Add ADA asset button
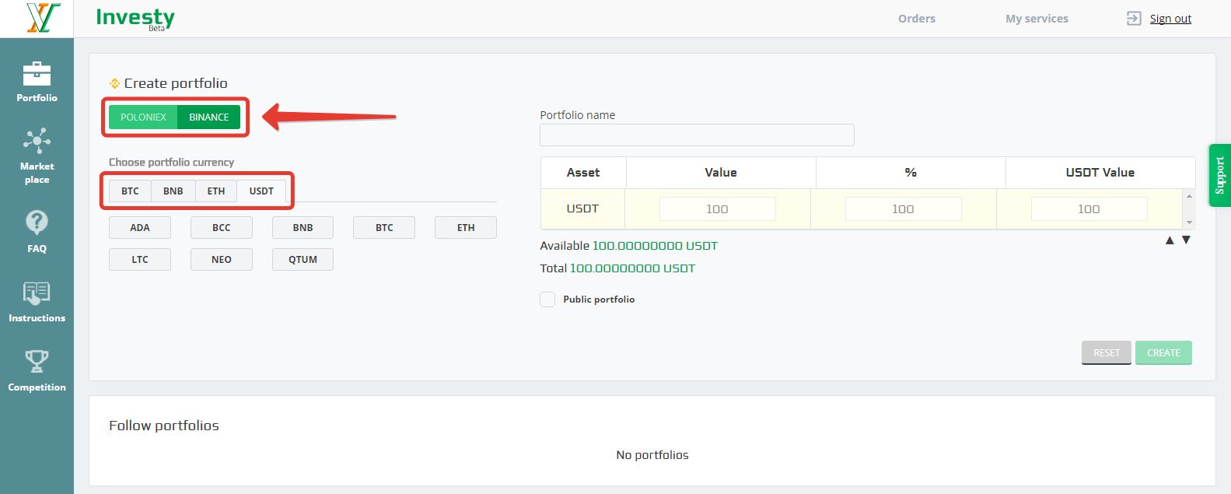The width and height of the screenshot is (1231, 494). click(x=140, y=228)
